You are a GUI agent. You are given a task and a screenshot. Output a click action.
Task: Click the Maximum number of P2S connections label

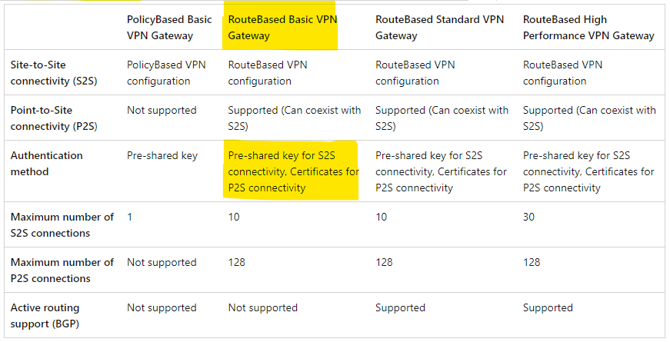[x=62, y=270]
